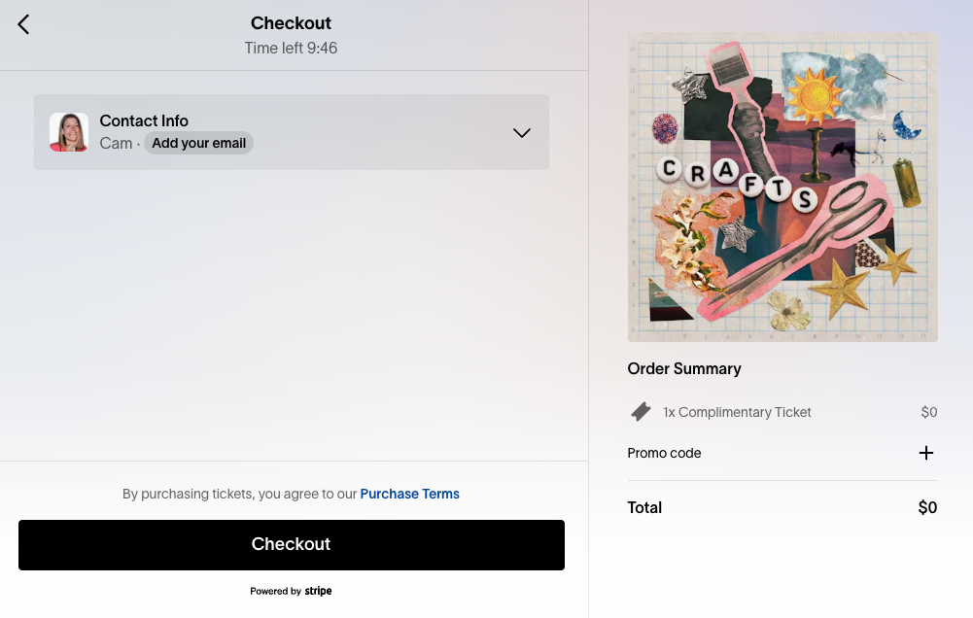Screen dimensions: 973x618
Task: Click the Cam name text
Action: coord(116,144)
